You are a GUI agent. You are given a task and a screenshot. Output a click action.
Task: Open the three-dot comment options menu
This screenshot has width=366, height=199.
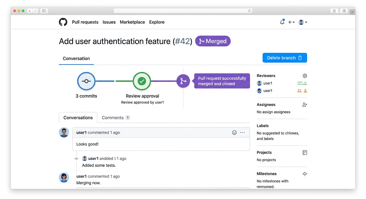tap(242, 133)
